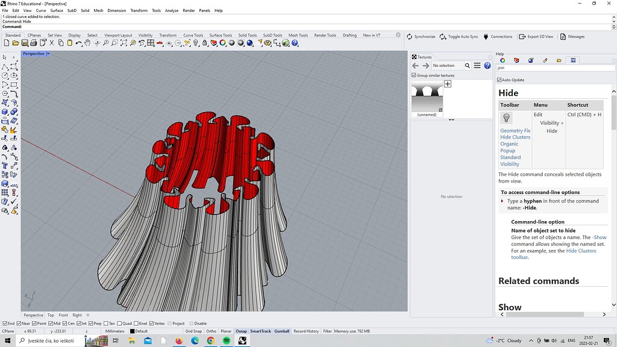Viewport: 617px width, 347px height.
Task: Select the Save icon in the standard toolbar
Action: tap(23, 43)
